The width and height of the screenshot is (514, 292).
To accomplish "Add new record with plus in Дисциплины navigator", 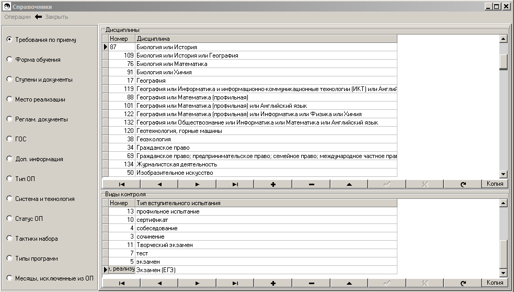I will coord(273,184).
